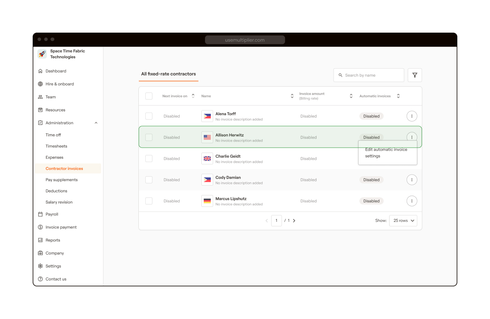The image size is (490, 319).
Task: Go to next page arrow in pagination
Action: [x=294, y=221]
